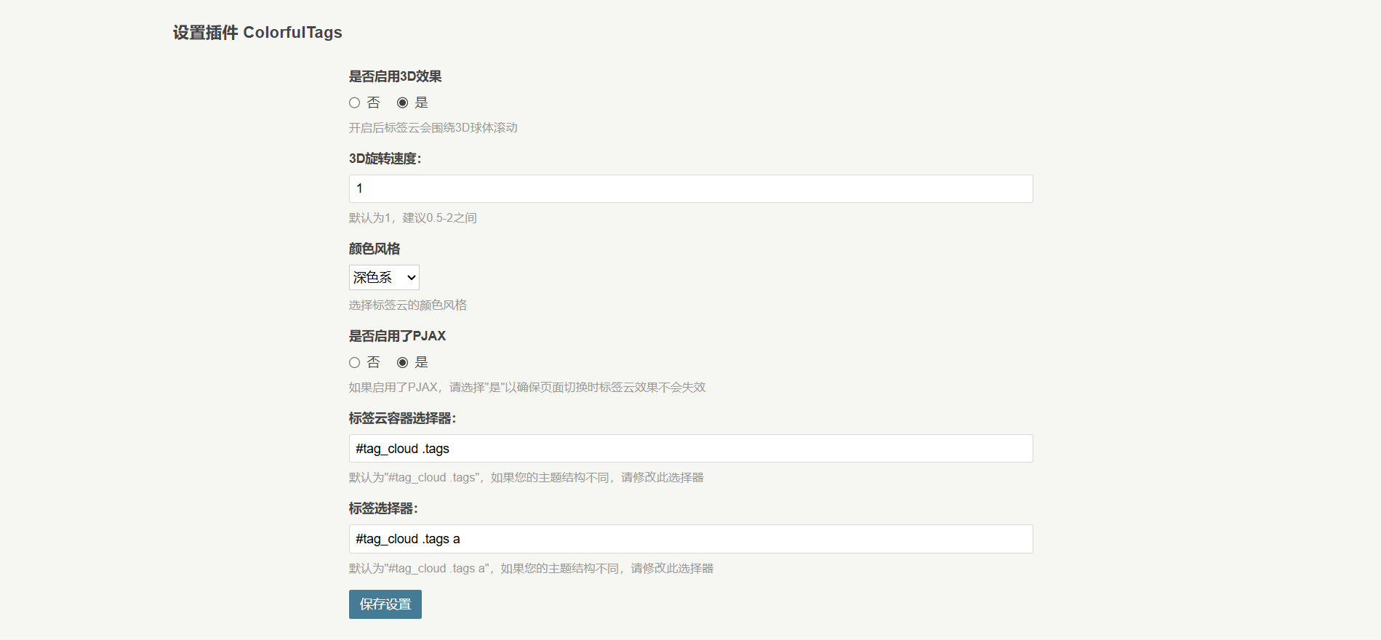Select 否 radio under 是否启用3D效果

355,103
